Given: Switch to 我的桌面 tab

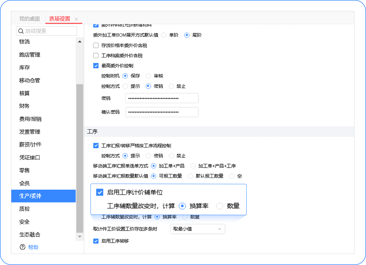Looking at the screenshot, I should tap(30, 19).
